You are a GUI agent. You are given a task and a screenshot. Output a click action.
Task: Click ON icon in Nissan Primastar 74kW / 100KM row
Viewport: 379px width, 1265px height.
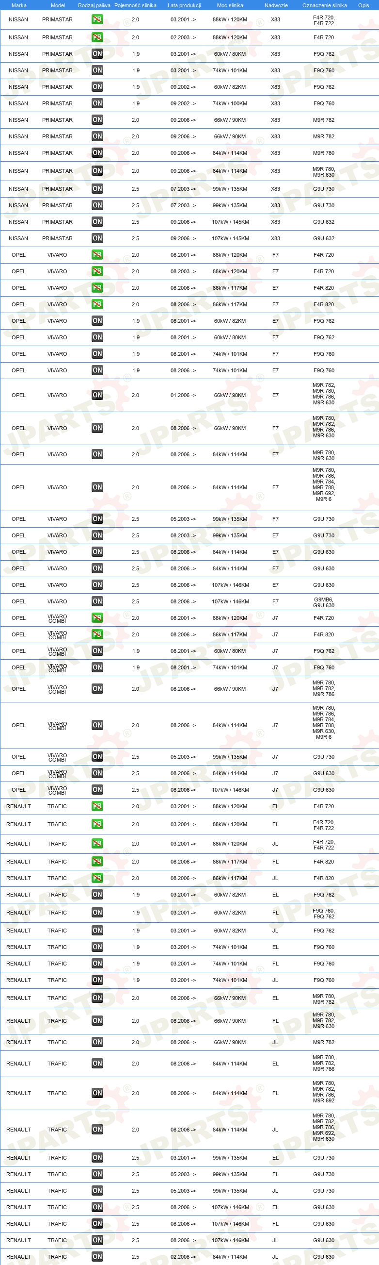click(97, 103)
